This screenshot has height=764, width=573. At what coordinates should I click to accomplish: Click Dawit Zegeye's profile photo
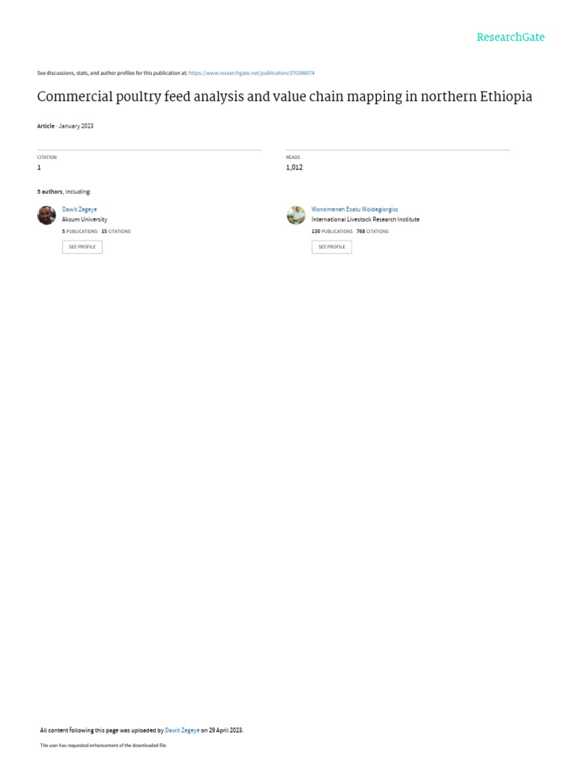[47, 215]
